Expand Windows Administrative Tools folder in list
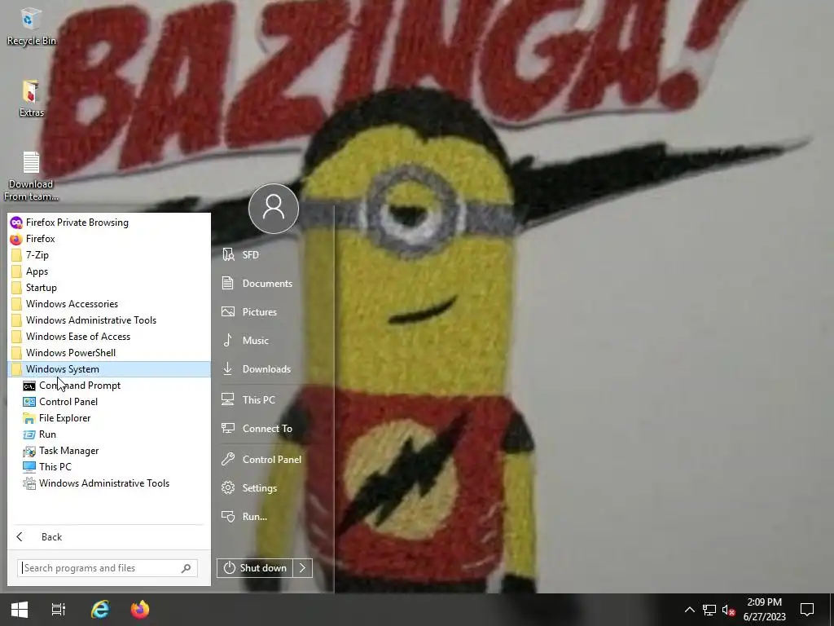Viewport: 834px width, 626px height. coord(109,320)
